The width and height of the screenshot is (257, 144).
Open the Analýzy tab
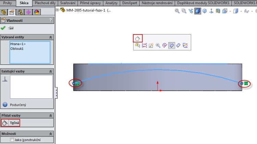click(x=111, y=3)
